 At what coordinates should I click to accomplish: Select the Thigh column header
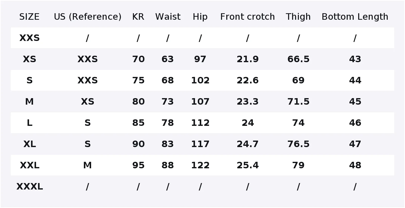[x=298, y=17]
